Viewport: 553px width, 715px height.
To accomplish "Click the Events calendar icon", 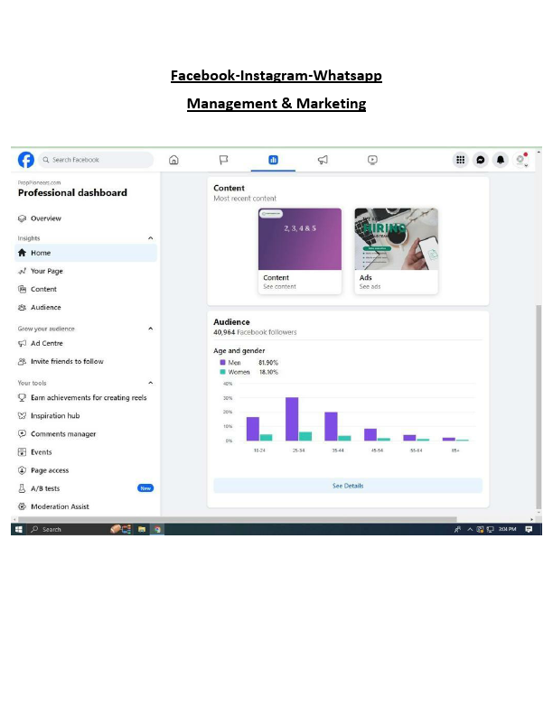I will 22,452.
